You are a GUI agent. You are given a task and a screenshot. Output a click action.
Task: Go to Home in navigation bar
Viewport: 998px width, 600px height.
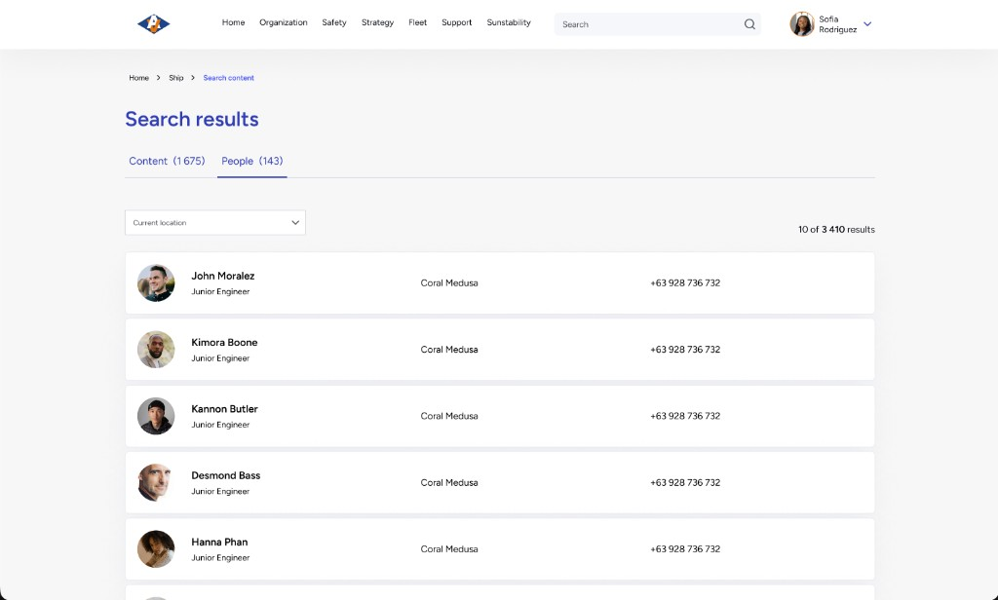[x=233, y=22]
